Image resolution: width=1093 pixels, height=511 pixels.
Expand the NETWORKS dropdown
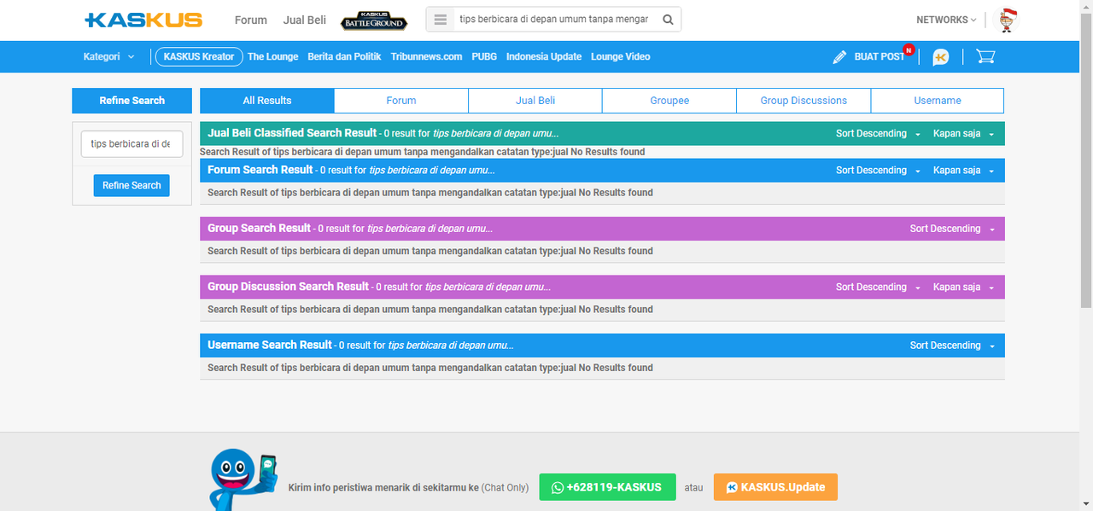point(946,20)
